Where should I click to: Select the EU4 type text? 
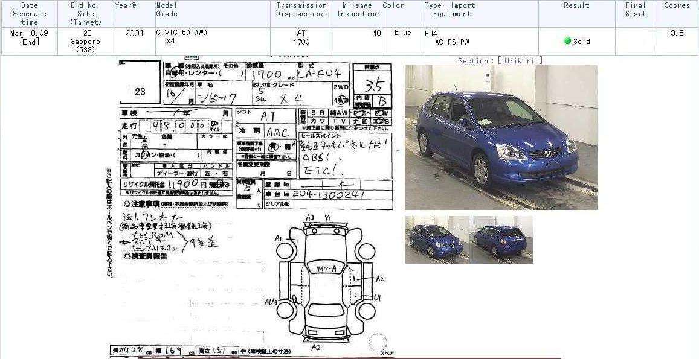coord(431,33)
